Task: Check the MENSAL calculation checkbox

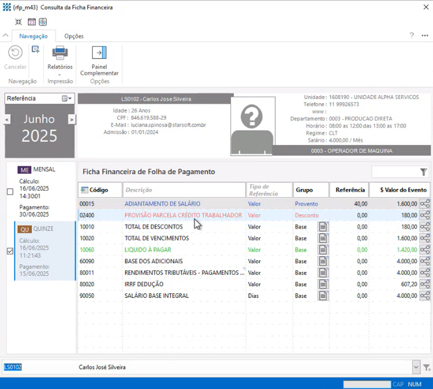Action: (10, 192)
